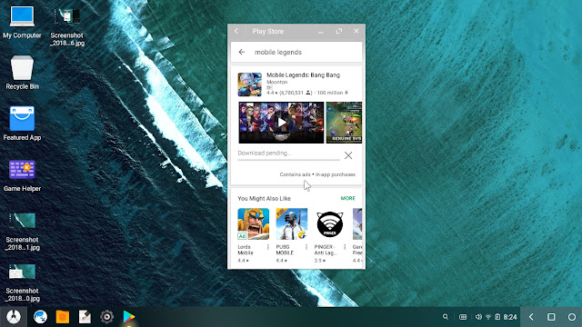Click Contains ads in-app purchases text

coord(317,174)
